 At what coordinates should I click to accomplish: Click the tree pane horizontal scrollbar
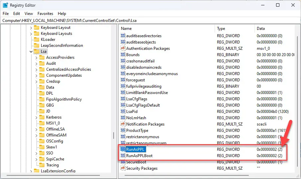click(53, 175)
